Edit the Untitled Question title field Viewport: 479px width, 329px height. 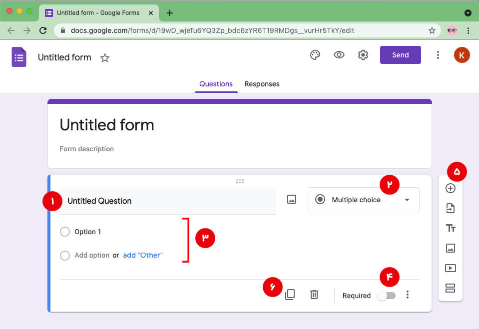point(168,201)
